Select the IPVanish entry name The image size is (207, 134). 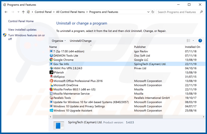point(58,72)
